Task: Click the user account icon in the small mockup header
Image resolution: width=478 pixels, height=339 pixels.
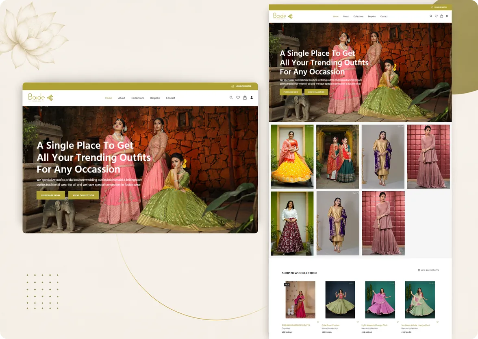Action: [252, 98]
